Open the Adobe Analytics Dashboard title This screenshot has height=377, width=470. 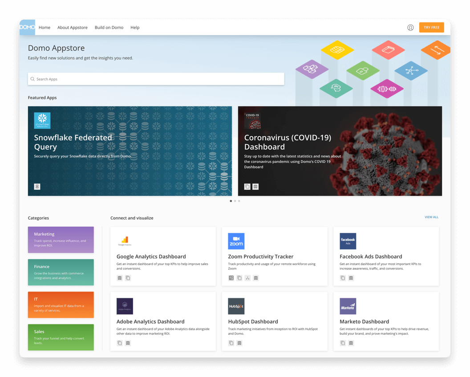150,321
